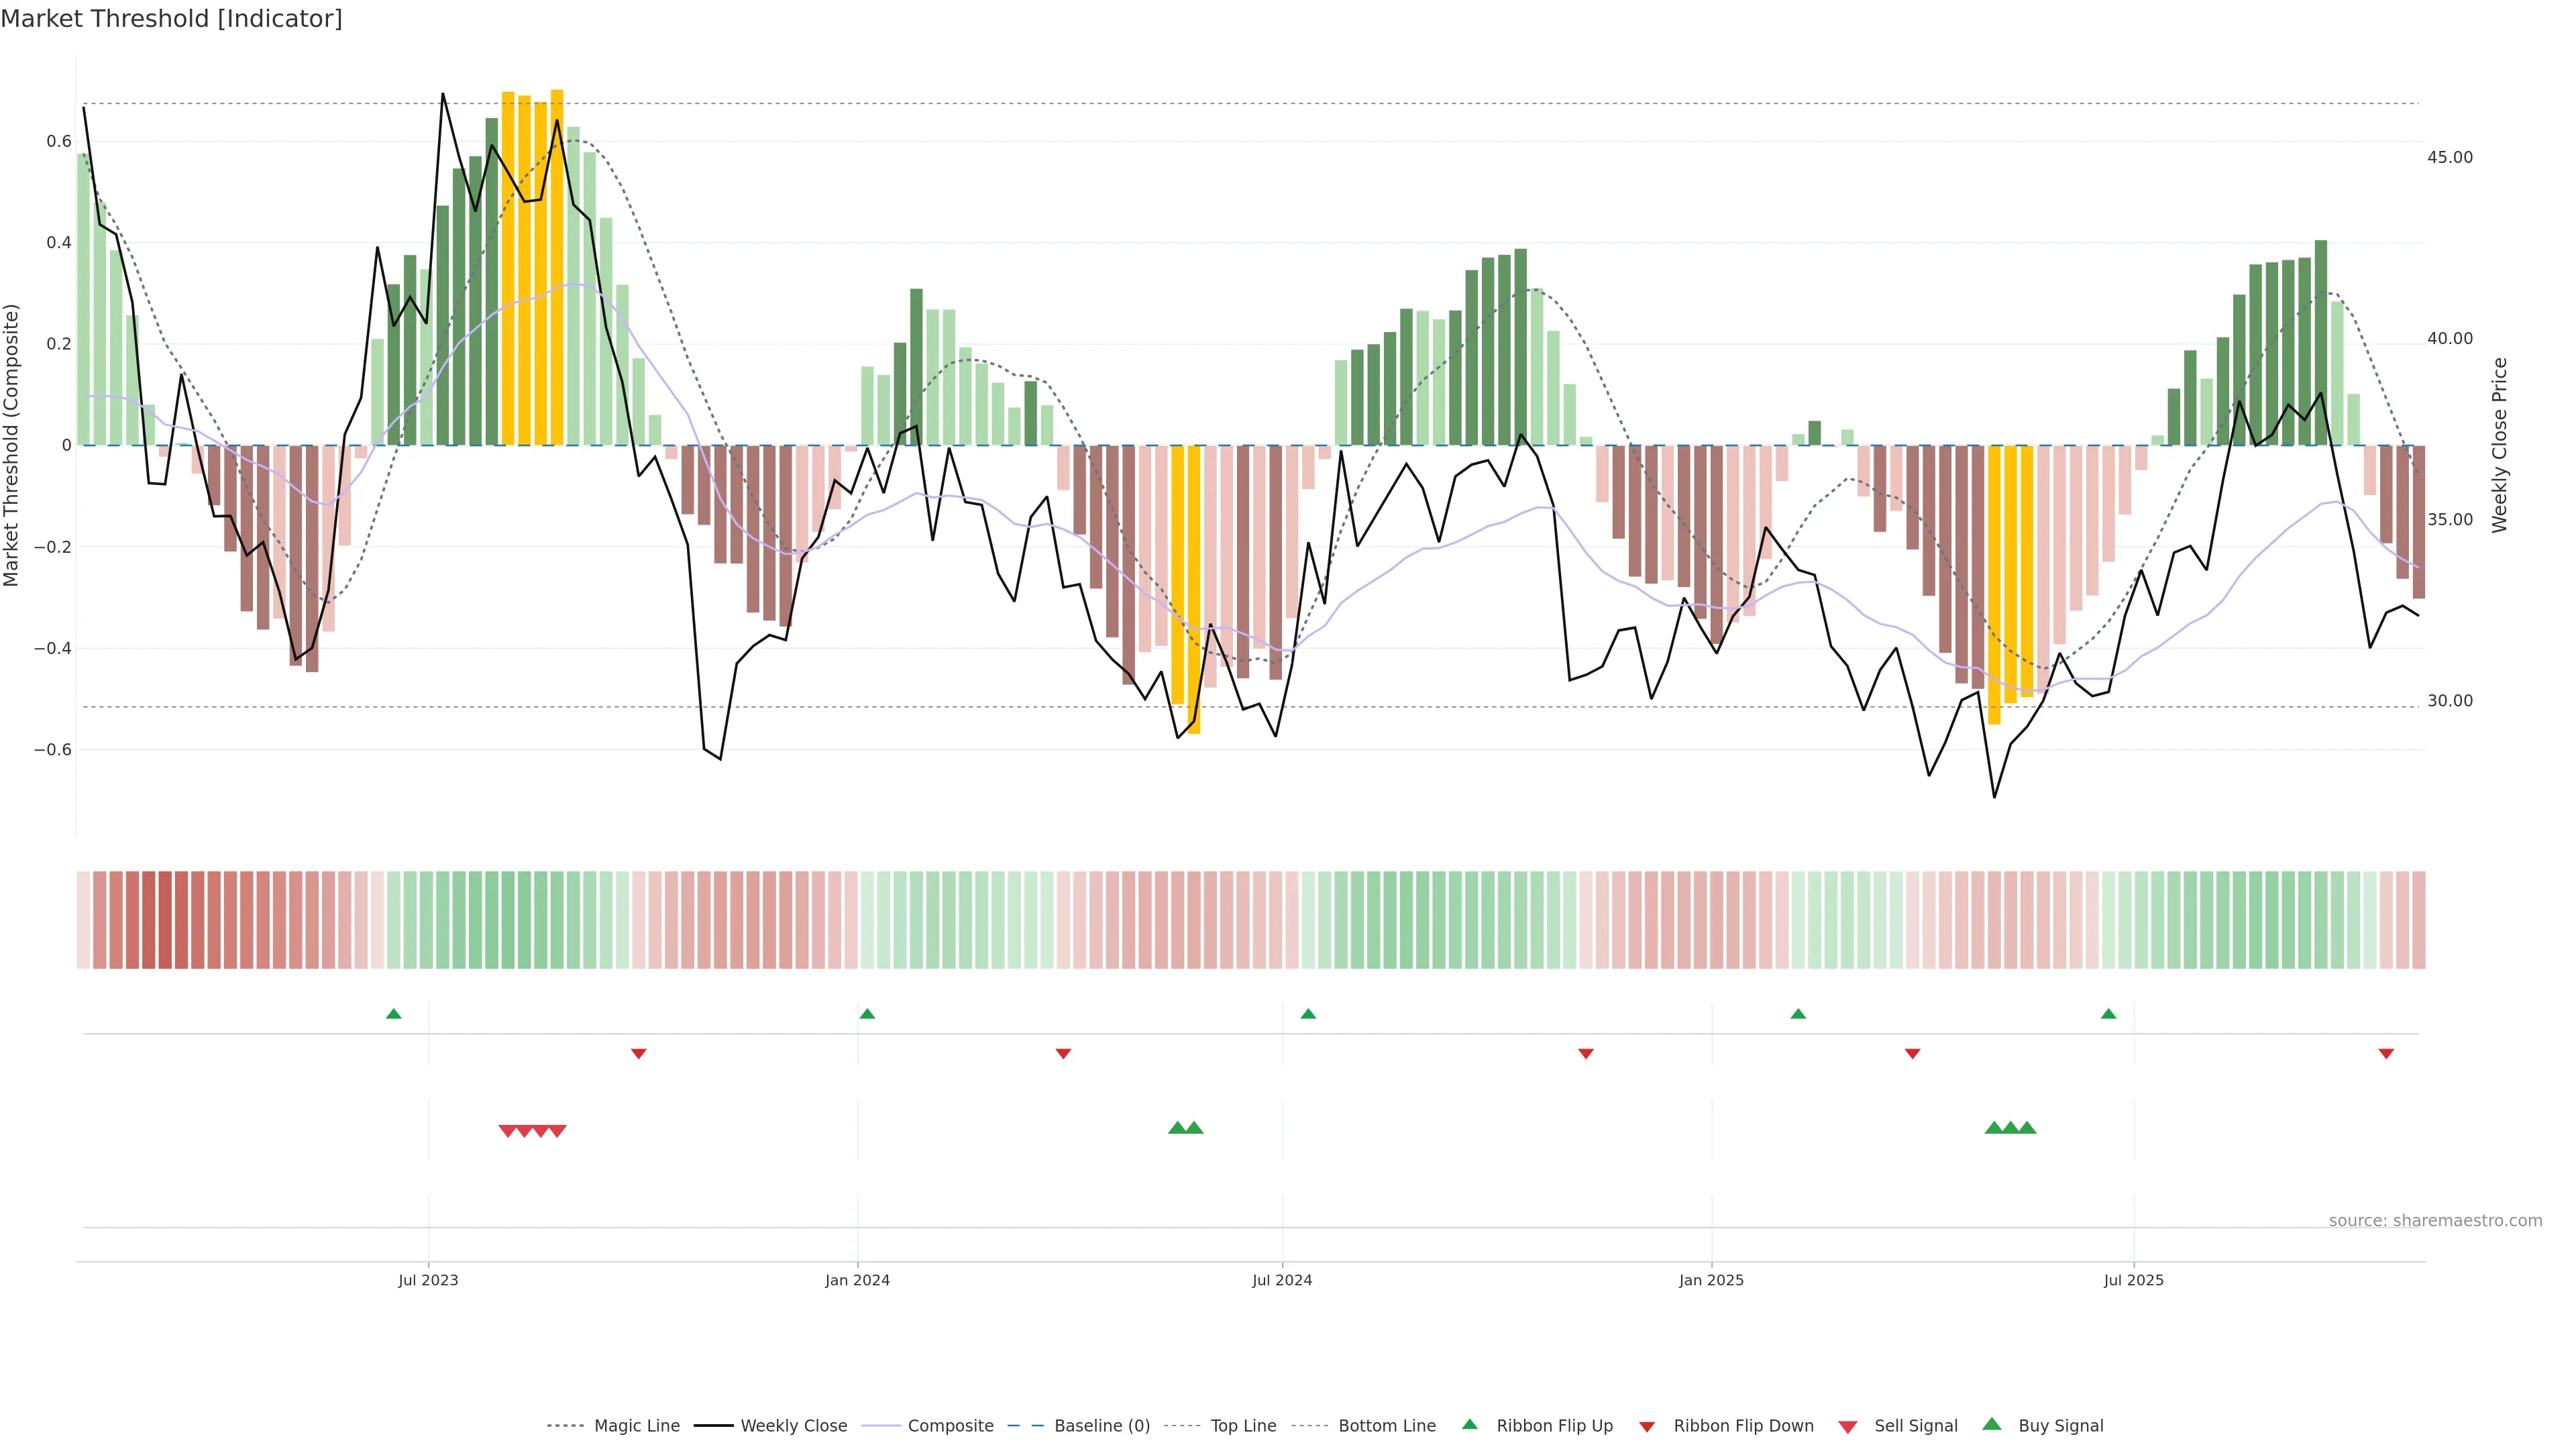Image resolution: width=2576 pixels, height=1449 pixels.
Task: Toggle the Weekly Close legend entry
Action: click(793, 1426)
